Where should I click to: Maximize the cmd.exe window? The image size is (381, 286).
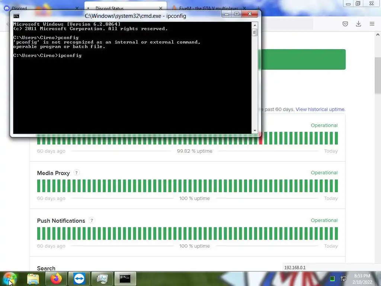pos(236,14)
